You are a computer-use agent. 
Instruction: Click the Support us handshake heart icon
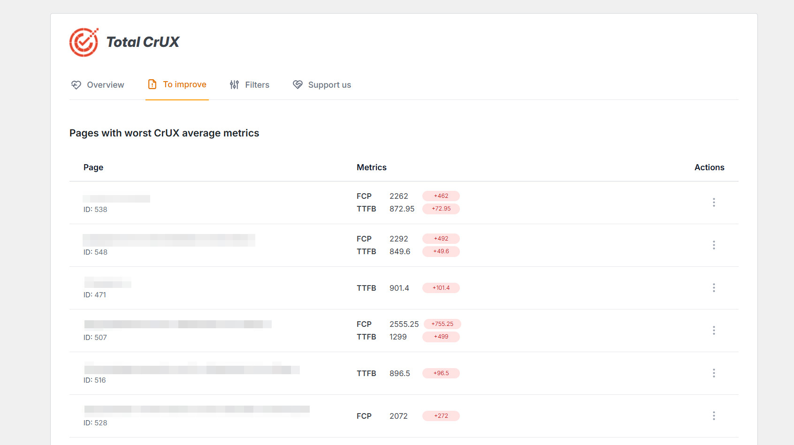298,84
